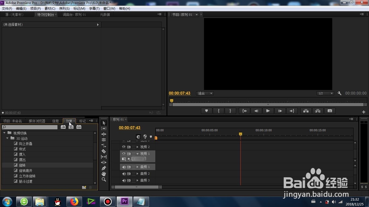Toggle sync lock of 音频 3 track
369x207 pixels.
[129, 180]
